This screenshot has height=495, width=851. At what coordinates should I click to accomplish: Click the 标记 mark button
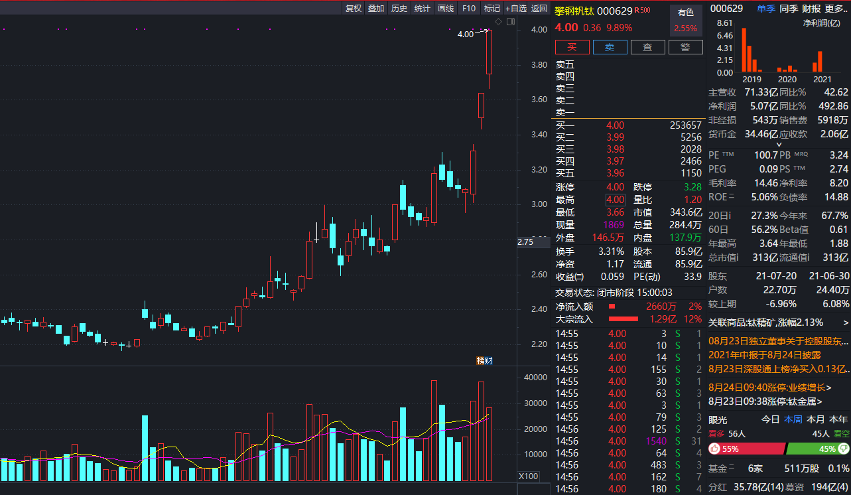(492, 8)
